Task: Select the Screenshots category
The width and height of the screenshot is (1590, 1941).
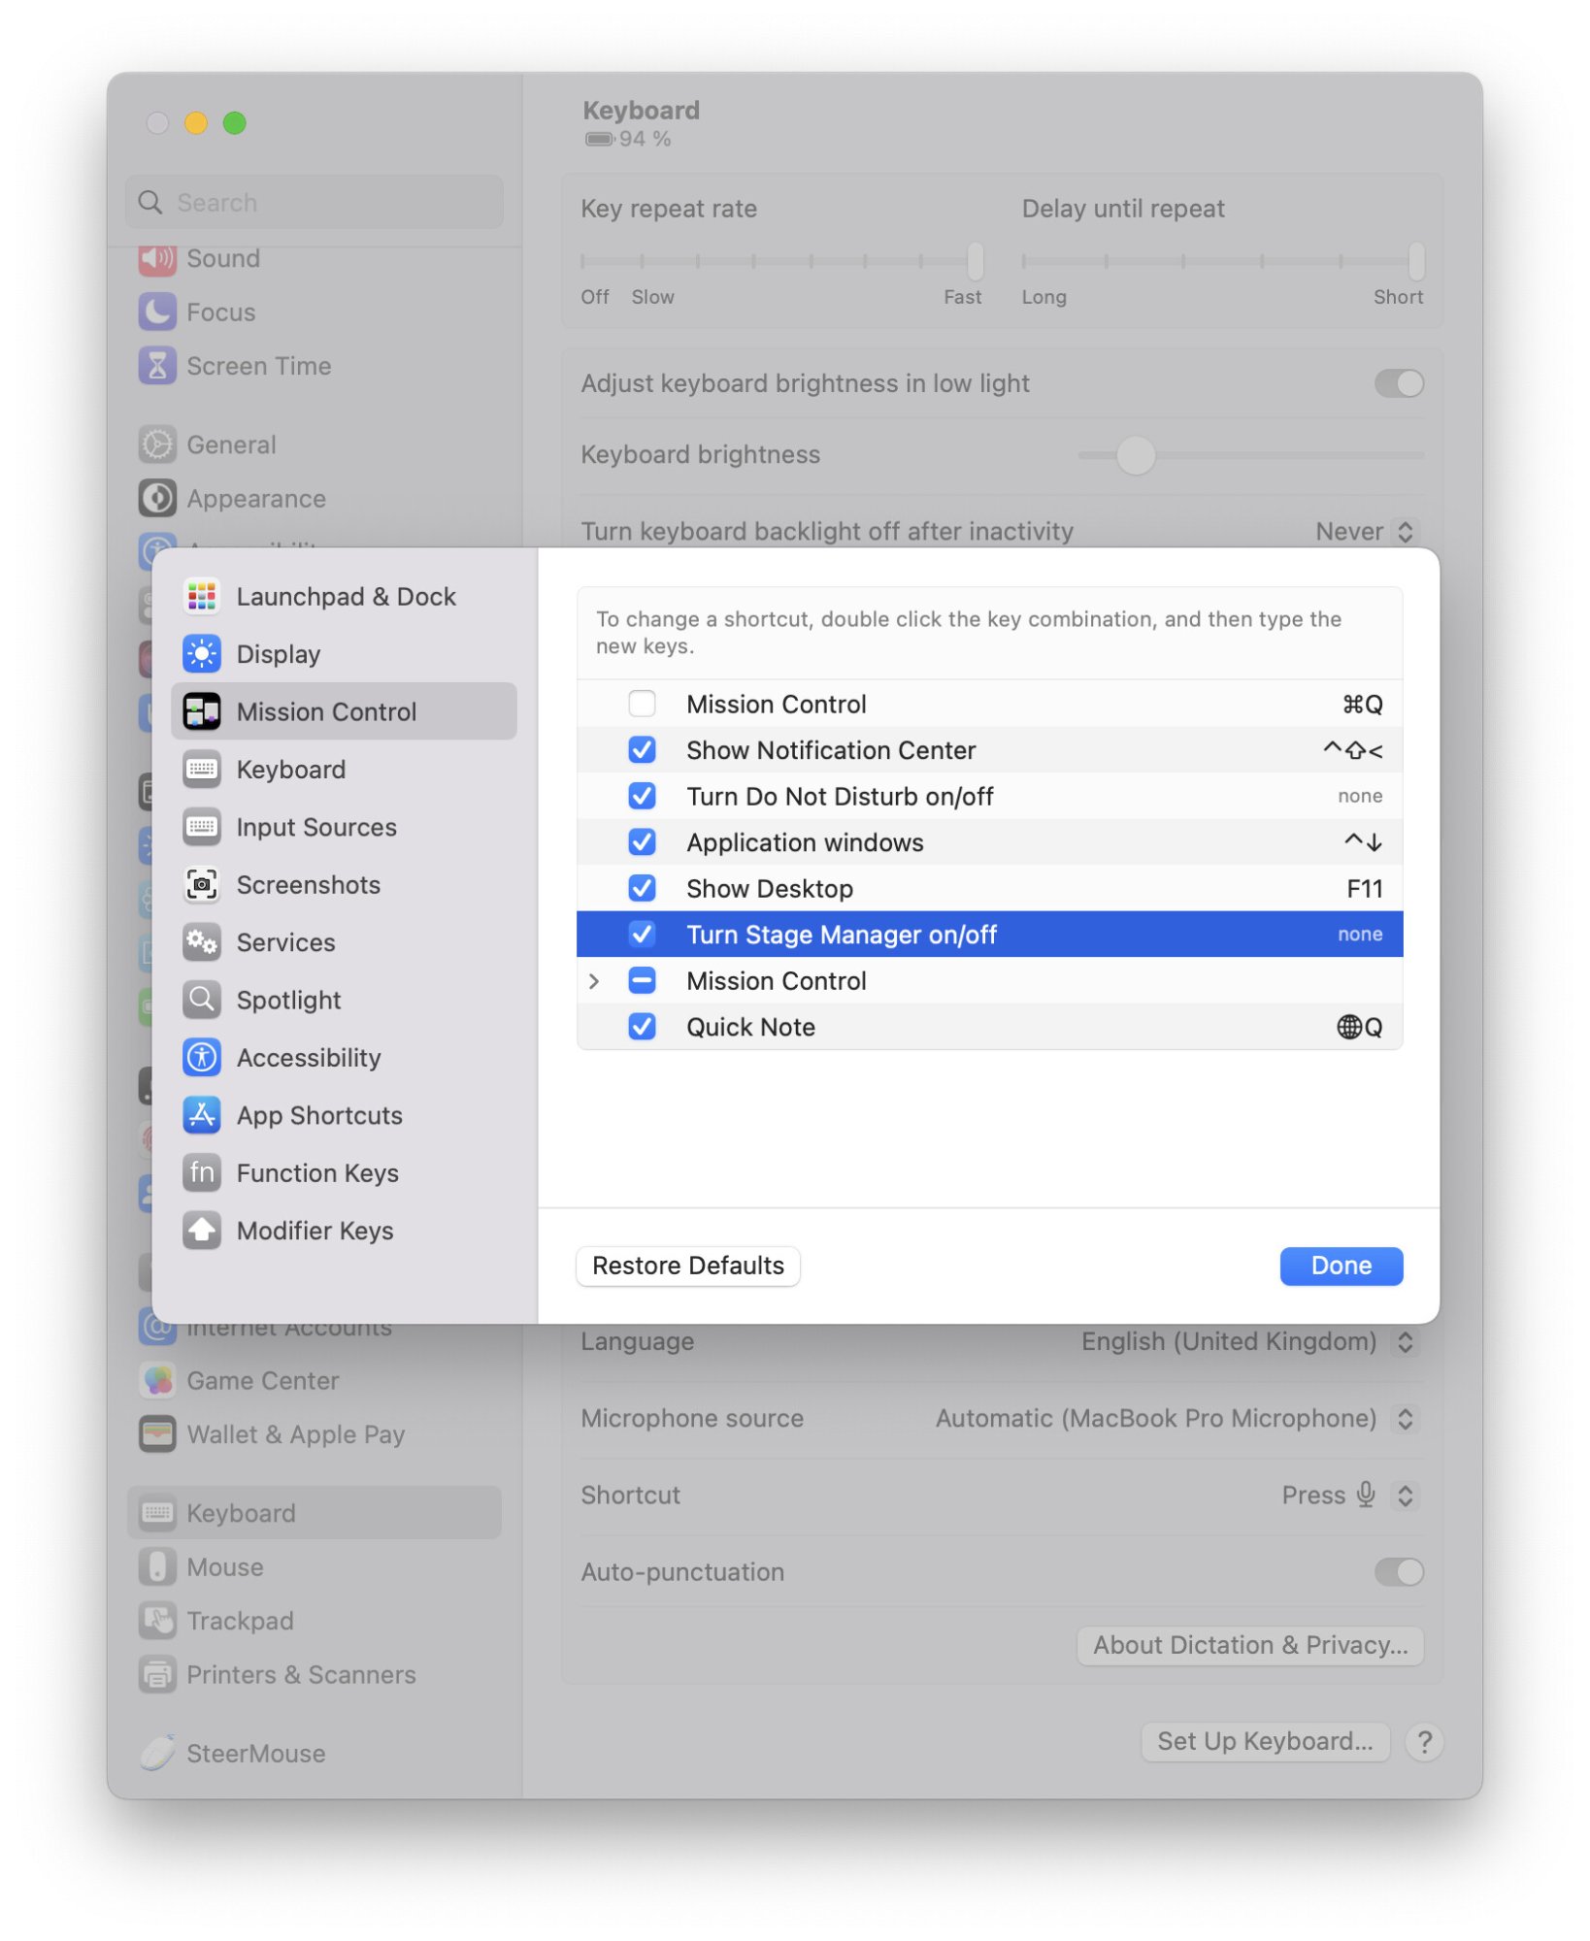Action: (x=344, y=884)
